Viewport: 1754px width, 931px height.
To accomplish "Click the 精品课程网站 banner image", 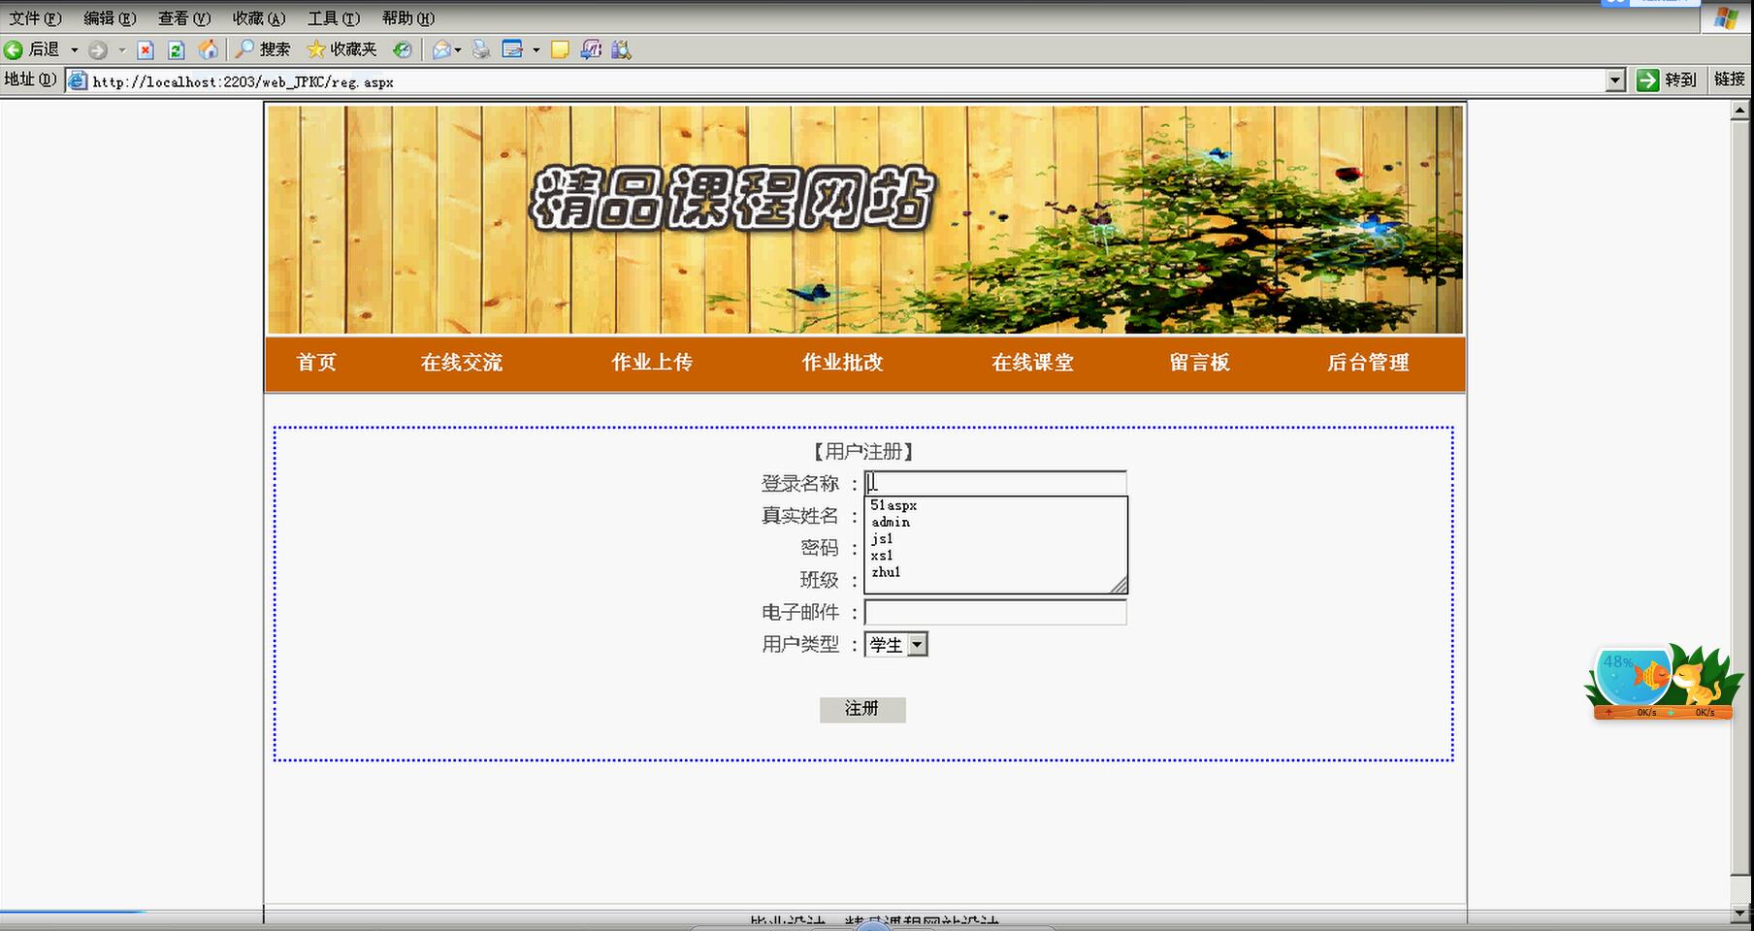I will [x=864, y=219].
